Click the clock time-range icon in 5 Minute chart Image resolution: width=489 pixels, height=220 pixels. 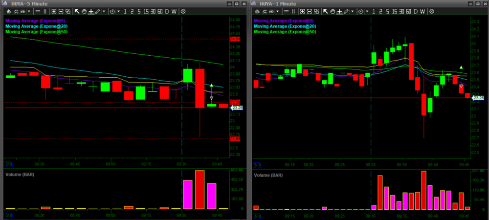112,11
